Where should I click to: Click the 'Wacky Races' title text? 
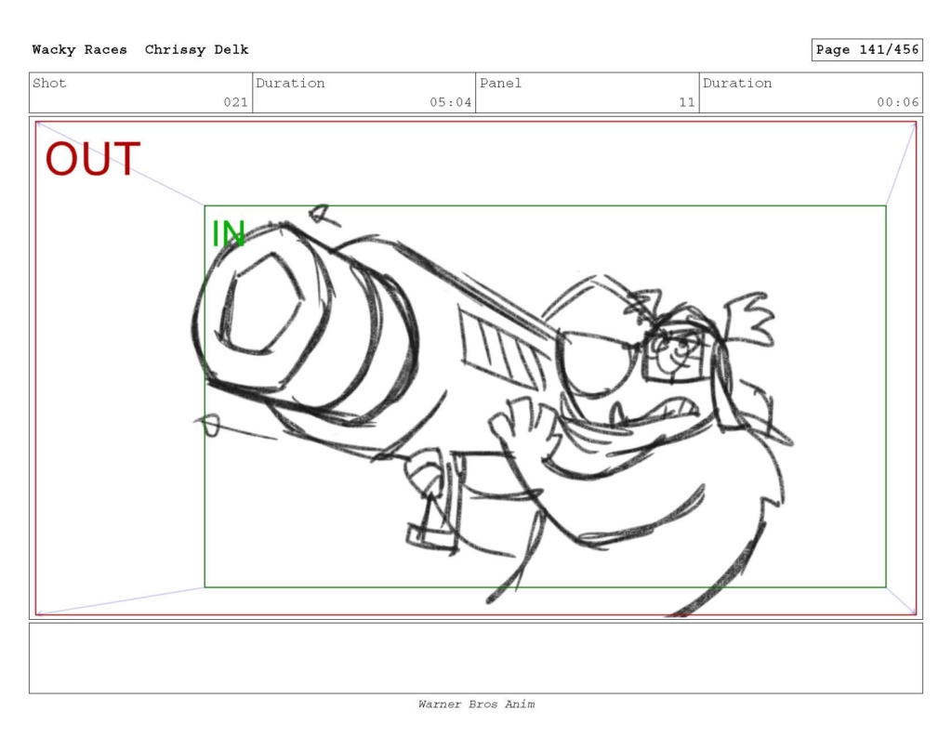click(x=80, y=50)
